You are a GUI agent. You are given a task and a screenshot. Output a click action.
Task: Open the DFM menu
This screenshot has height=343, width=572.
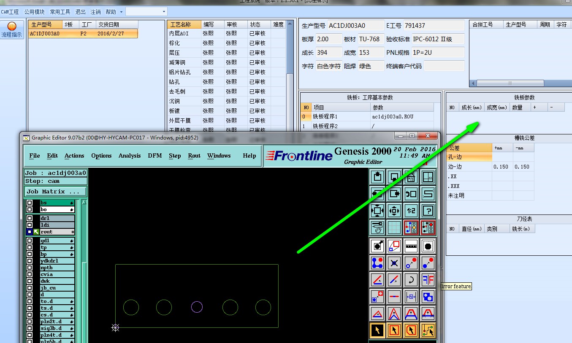155,155
